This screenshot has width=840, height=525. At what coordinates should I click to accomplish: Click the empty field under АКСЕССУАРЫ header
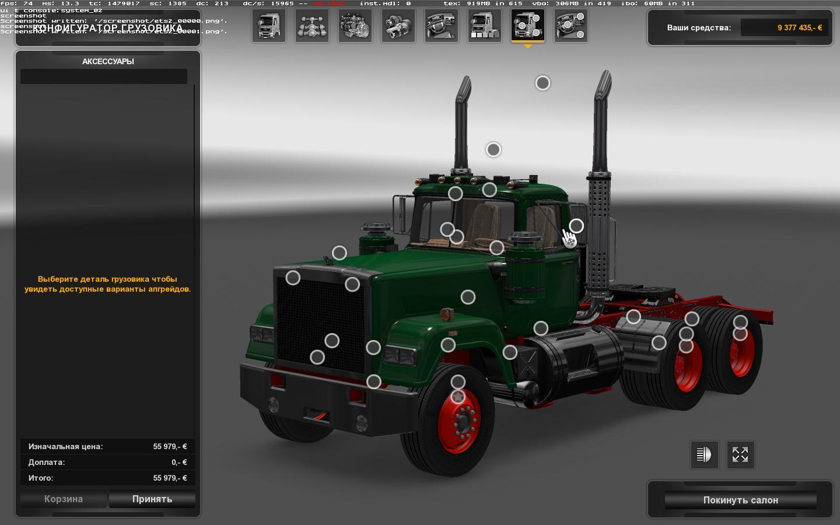(x=104, y=76)
